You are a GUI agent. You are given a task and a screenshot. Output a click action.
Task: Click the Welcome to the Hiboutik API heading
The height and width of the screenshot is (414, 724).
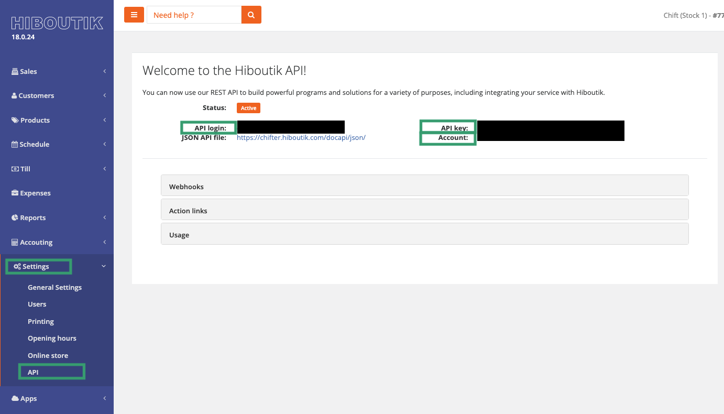tap(224, 71)
